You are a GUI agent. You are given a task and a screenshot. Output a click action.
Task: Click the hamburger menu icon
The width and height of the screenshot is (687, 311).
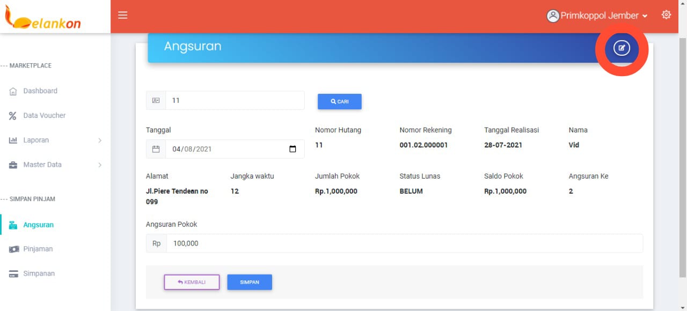(123, 15)
